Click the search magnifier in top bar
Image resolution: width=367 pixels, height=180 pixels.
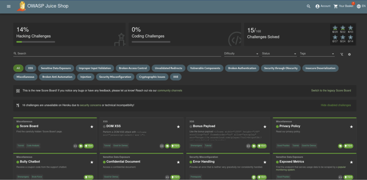coord(309,6)
